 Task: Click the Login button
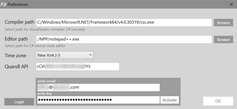(19, 102)
